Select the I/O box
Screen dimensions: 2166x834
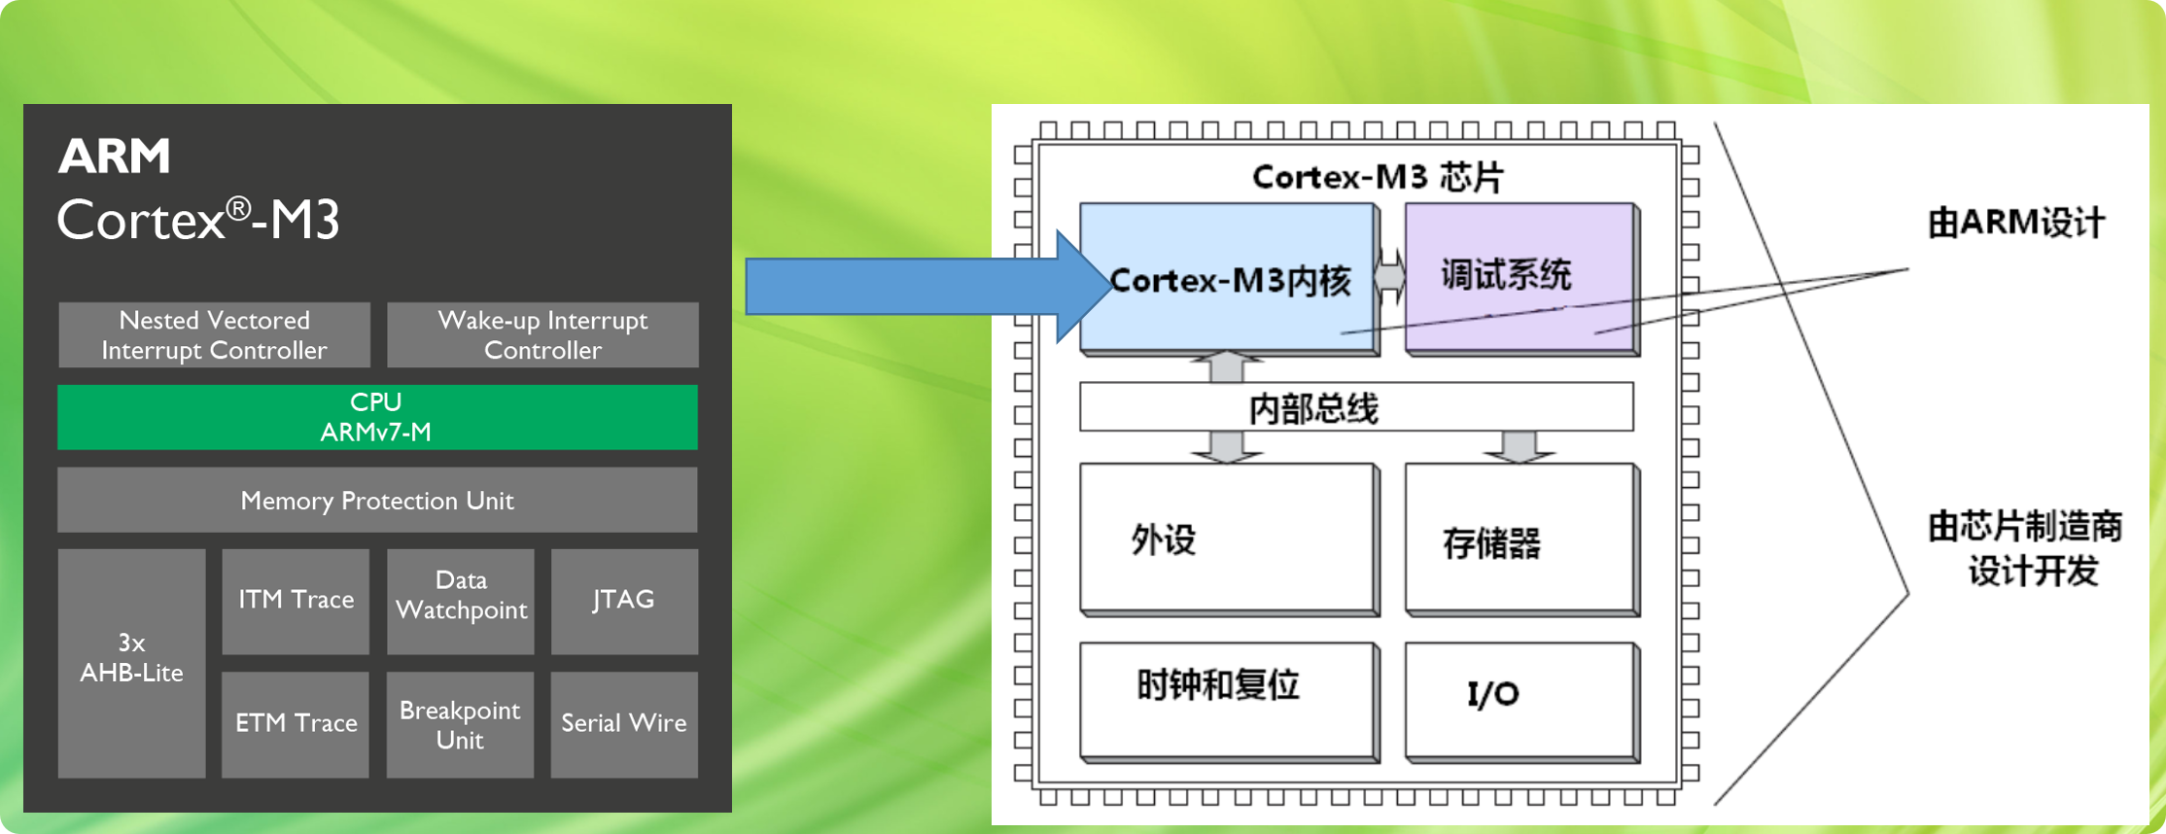tap(1522, 702)
